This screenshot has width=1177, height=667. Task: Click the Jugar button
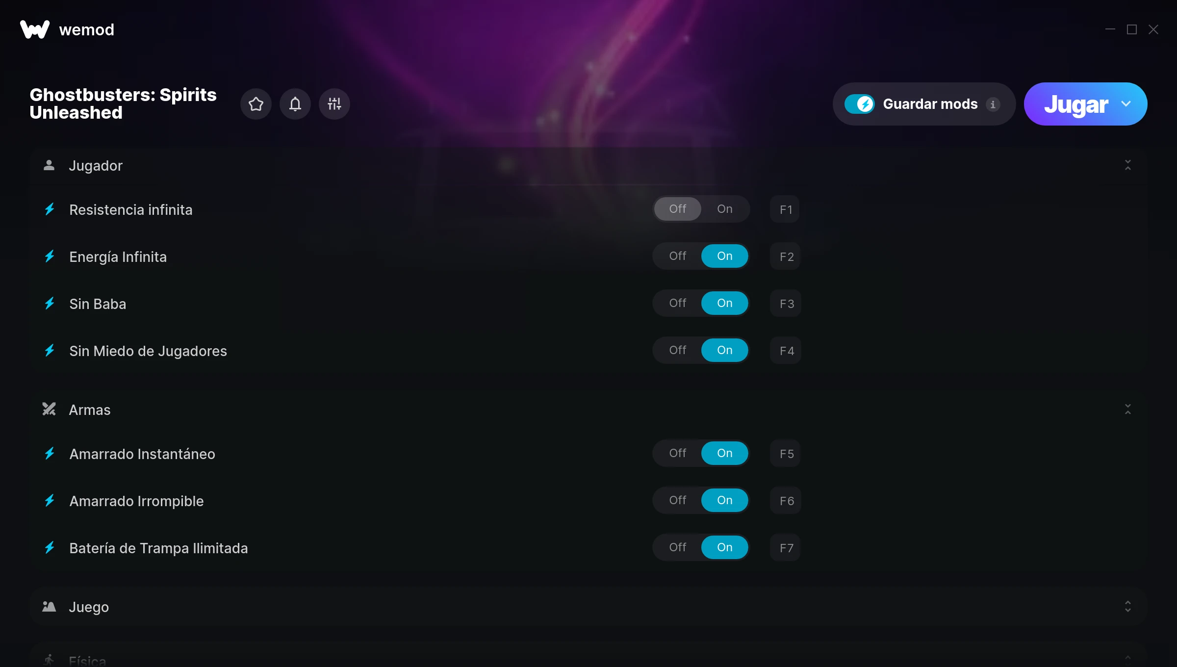[x=1076, y=104]
